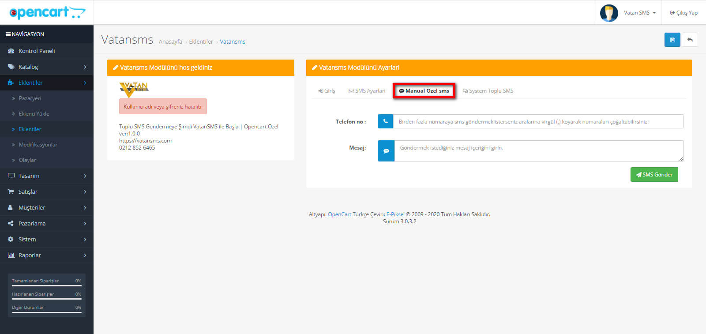
Task: Click the Satışlar cart icon
Action: (11, 191)
